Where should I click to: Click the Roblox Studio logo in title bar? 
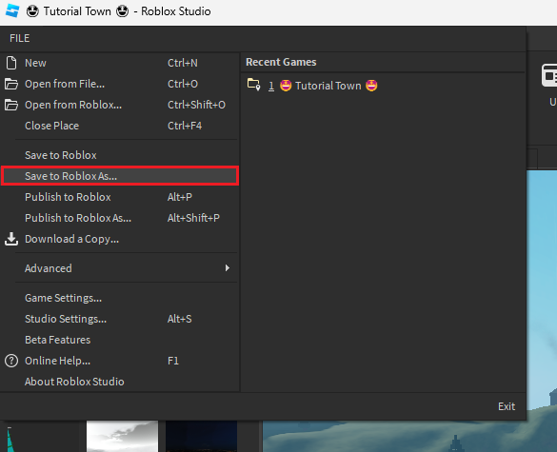click(12, 10)
